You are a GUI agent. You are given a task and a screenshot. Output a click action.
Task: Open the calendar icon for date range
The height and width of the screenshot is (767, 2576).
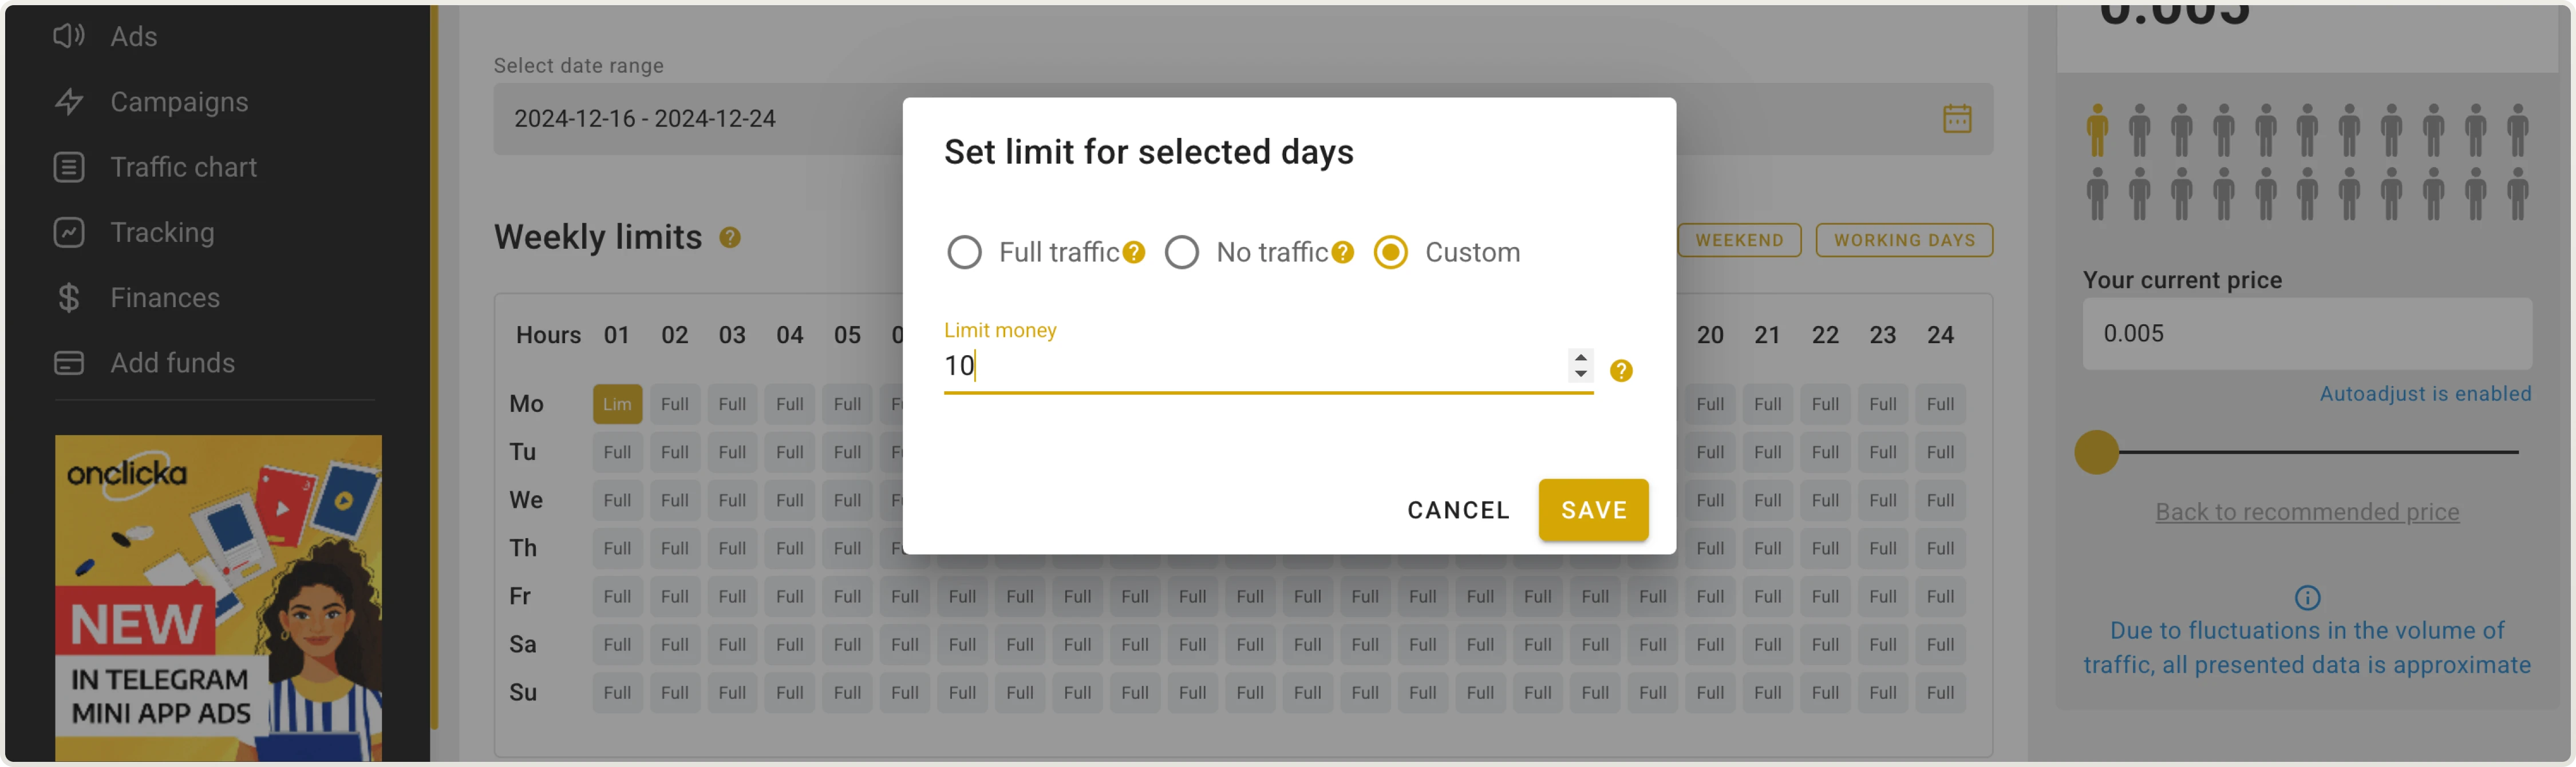[x=1957, y=118]
